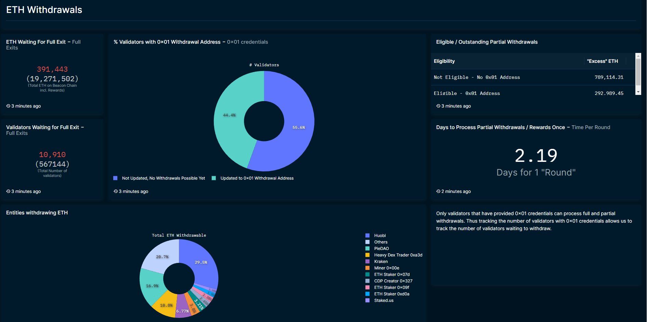The width and height of the screenshot is (647, 322).
Task: Click the clock icon below the validators donut chart
Action: click(x=116, y=192)
